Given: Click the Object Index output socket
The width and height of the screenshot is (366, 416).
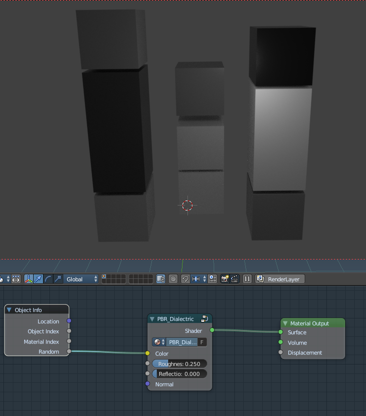Looking at the screenshot, I should point(69,331).
